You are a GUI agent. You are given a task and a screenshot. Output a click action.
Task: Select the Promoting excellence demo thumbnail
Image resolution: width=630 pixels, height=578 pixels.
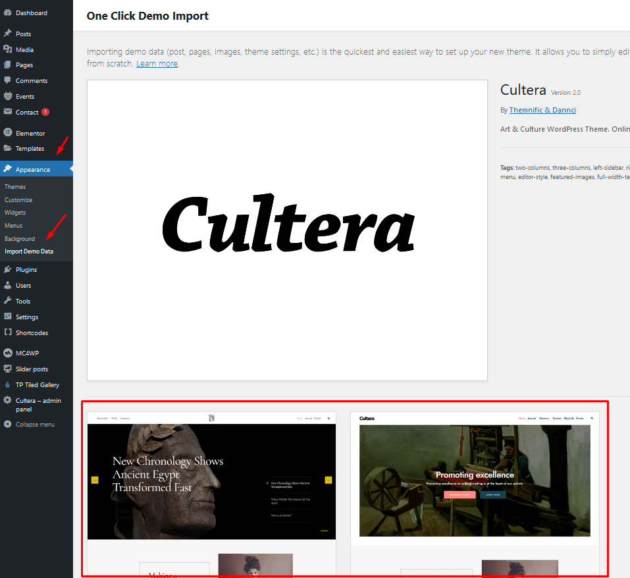[x=475, y=480]
